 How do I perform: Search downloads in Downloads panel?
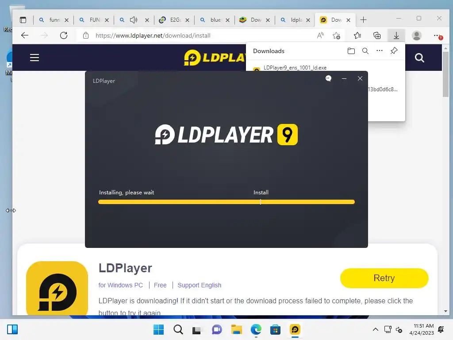[x=365, y=51]
